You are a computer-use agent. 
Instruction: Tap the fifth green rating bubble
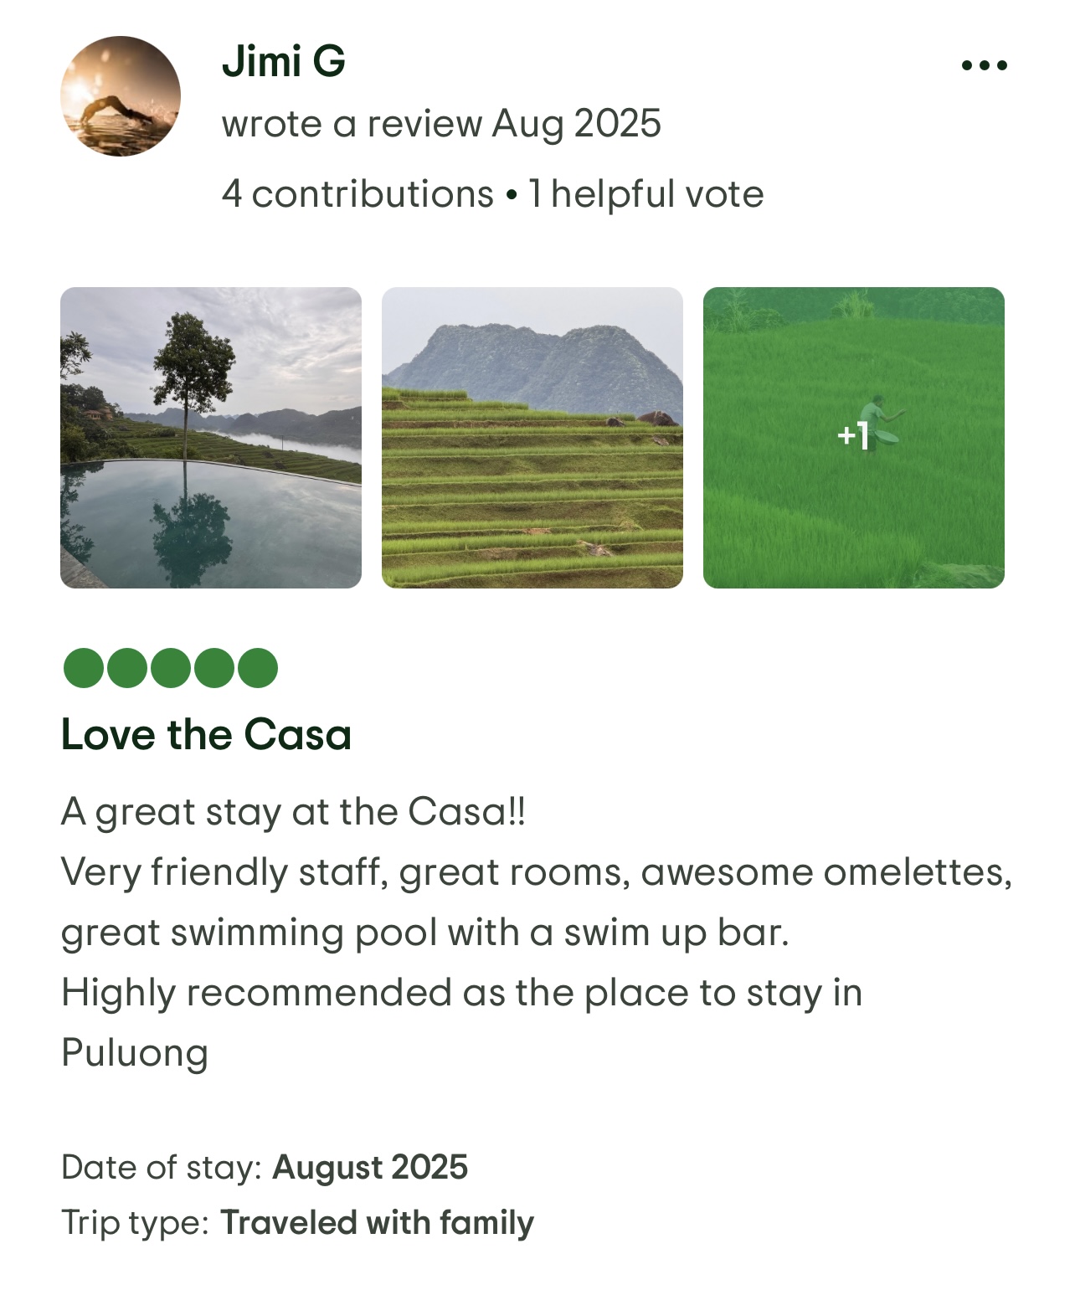click(x=257, y=668)
